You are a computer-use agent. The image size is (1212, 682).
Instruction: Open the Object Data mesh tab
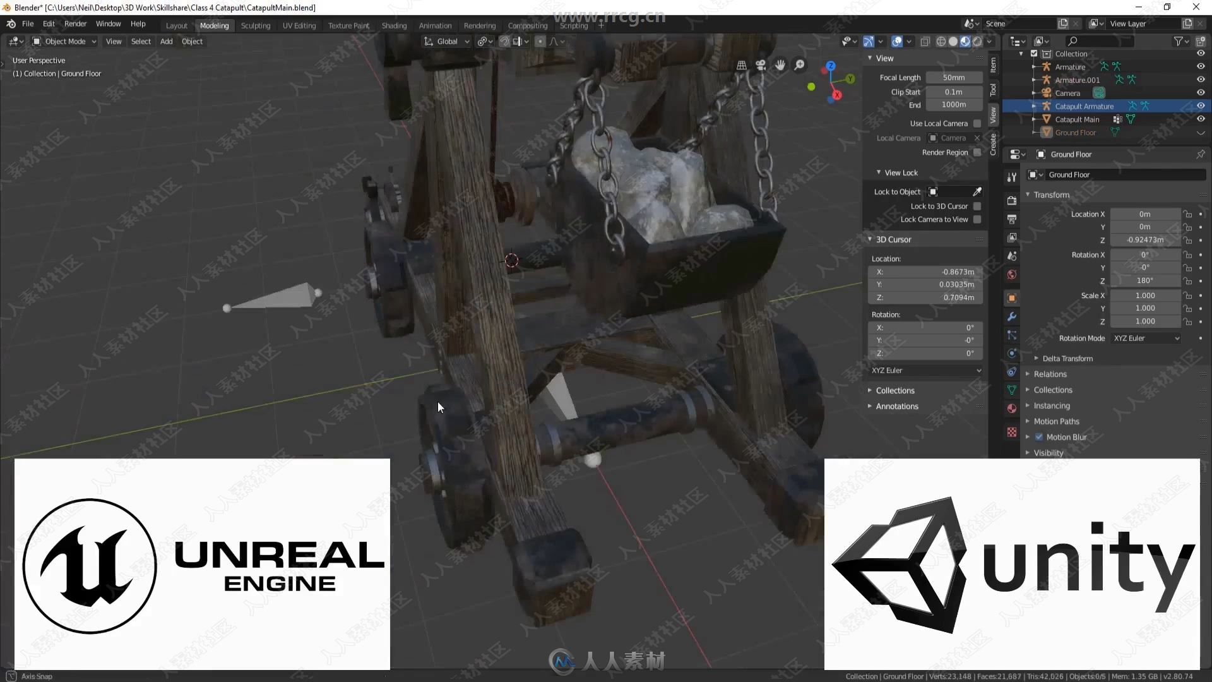pyautogui.click(x=1012, y=390)
